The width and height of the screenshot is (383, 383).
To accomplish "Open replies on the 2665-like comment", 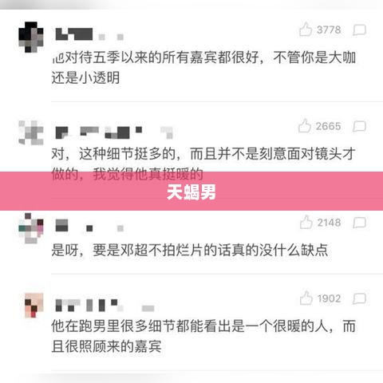I will pos(360,126).
